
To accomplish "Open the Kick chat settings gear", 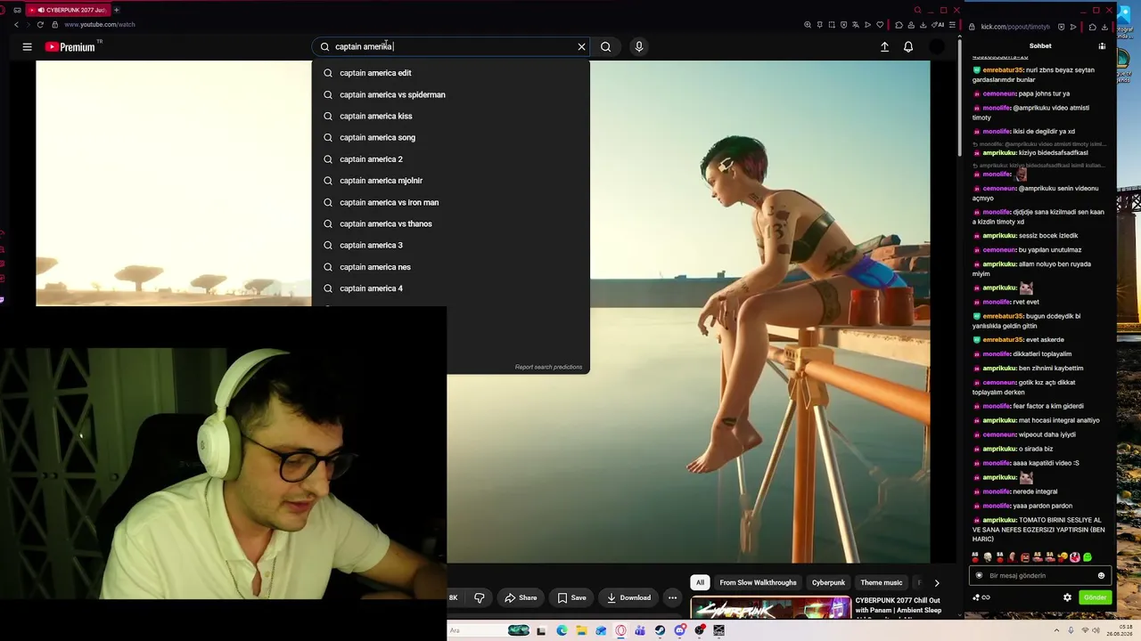I will click(x=1067, y=597).
